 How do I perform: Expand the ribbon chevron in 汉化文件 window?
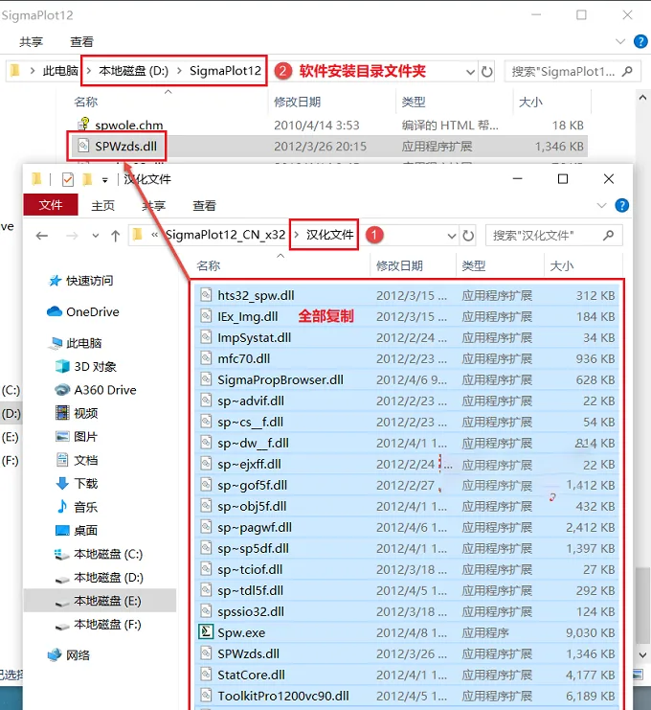click(x=601, y=206)
